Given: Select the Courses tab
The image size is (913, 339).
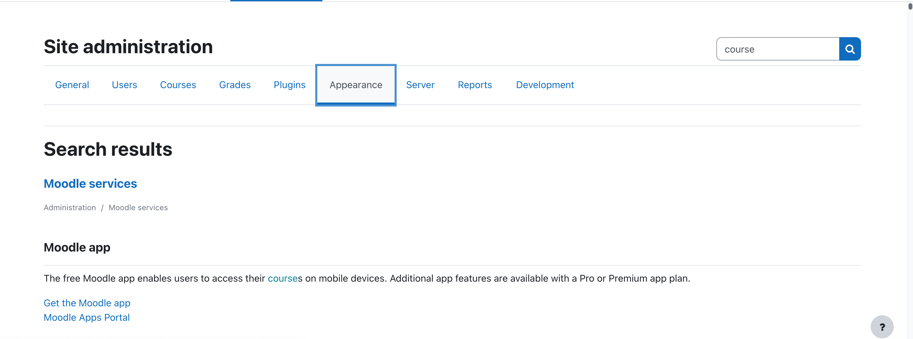Looking at the screenshot, I should pyautogui.click(x=178, y=85).
